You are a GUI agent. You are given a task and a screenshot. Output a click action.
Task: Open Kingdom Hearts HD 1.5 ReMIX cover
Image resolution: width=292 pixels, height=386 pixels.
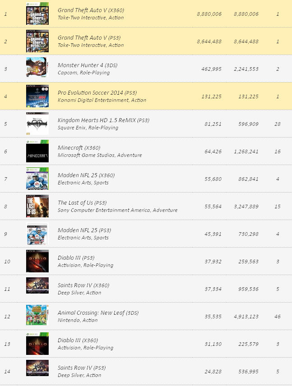click(37, 124)
